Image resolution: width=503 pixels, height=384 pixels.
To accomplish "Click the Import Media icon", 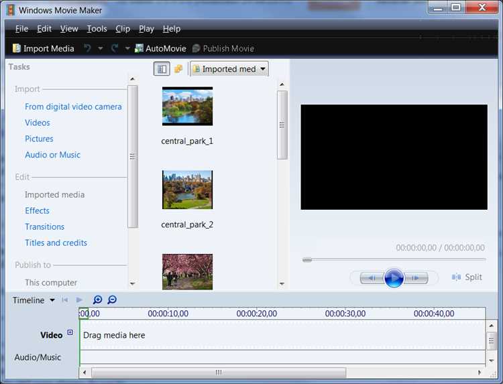I will tap(16, 48).
